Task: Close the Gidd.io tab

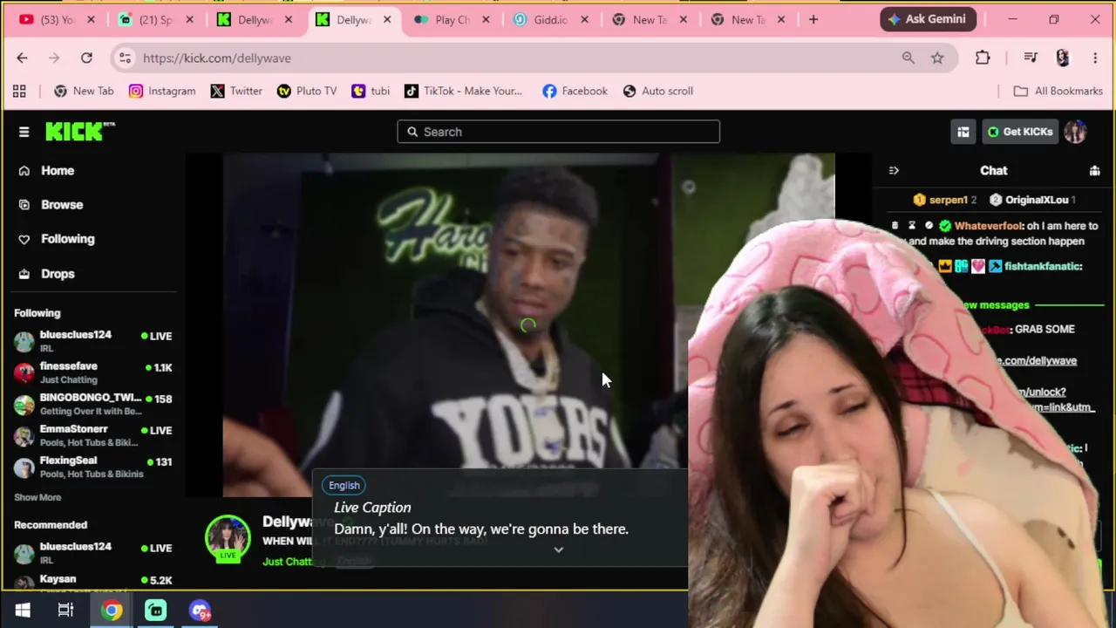Action: pos(584,19)
